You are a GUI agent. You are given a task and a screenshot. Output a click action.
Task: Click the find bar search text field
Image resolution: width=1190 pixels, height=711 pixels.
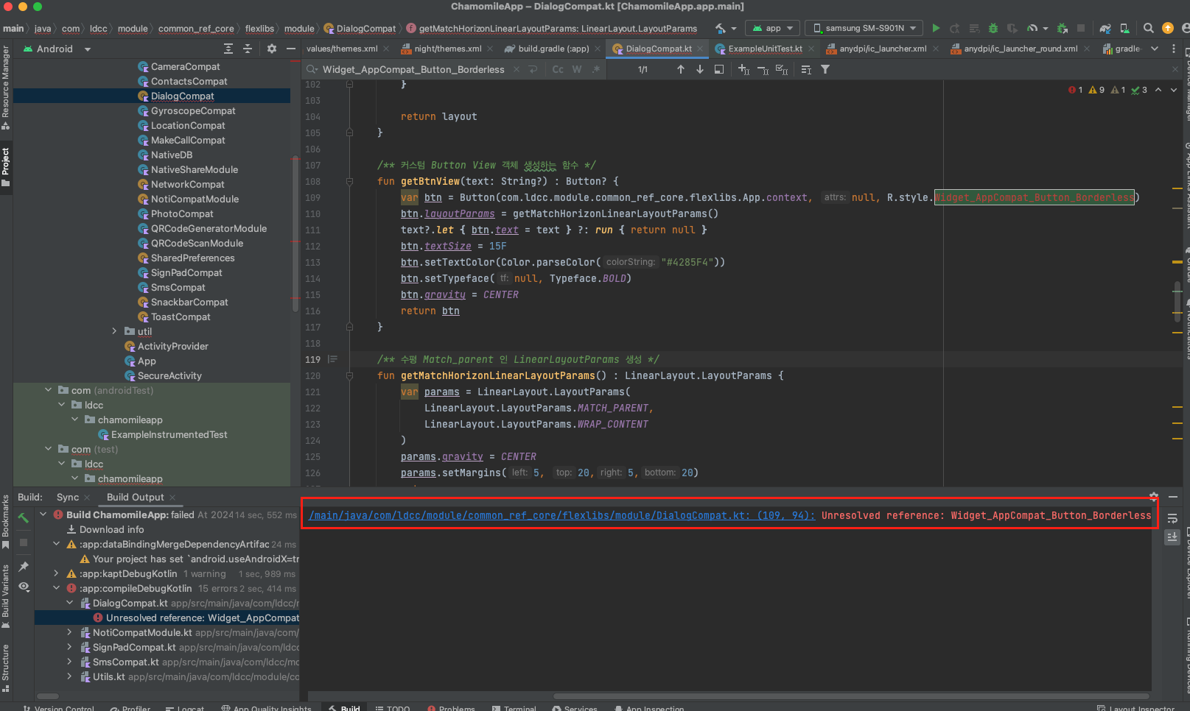[x=413, y=69]
